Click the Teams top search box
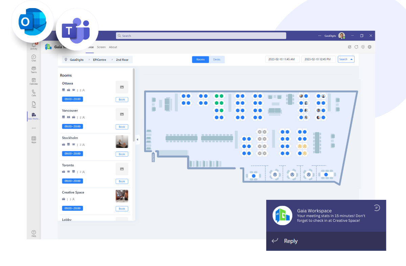This screenshot has height=266, width=406. pos(201,36)
